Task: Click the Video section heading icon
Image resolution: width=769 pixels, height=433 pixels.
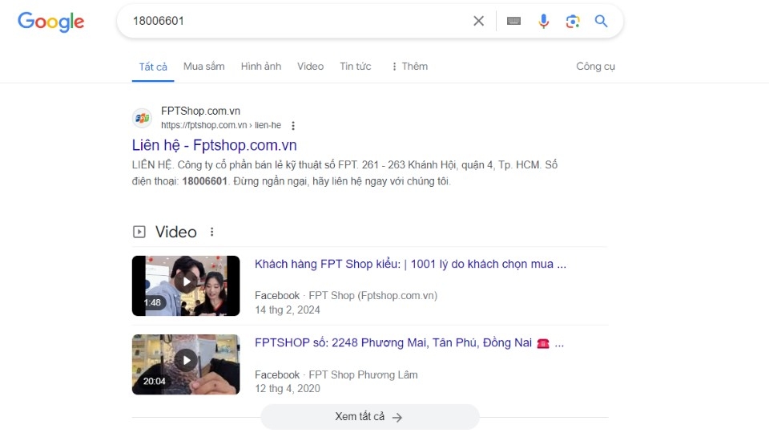Action: click(x=139, y=232)
